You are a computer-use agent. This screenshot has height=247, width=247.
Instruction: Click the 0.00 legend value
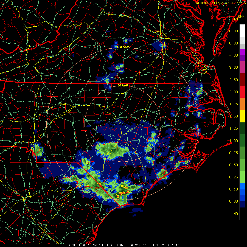click(x=234, y=201)
